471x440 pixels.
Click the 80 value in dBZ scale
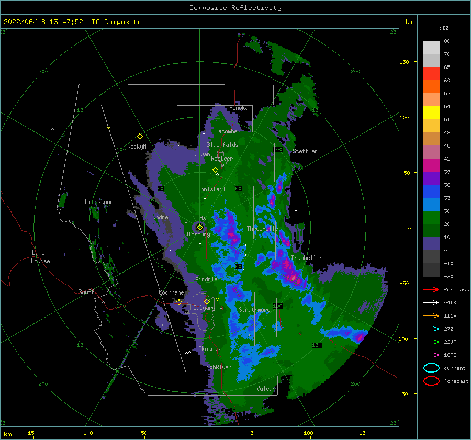click(447, 41)
